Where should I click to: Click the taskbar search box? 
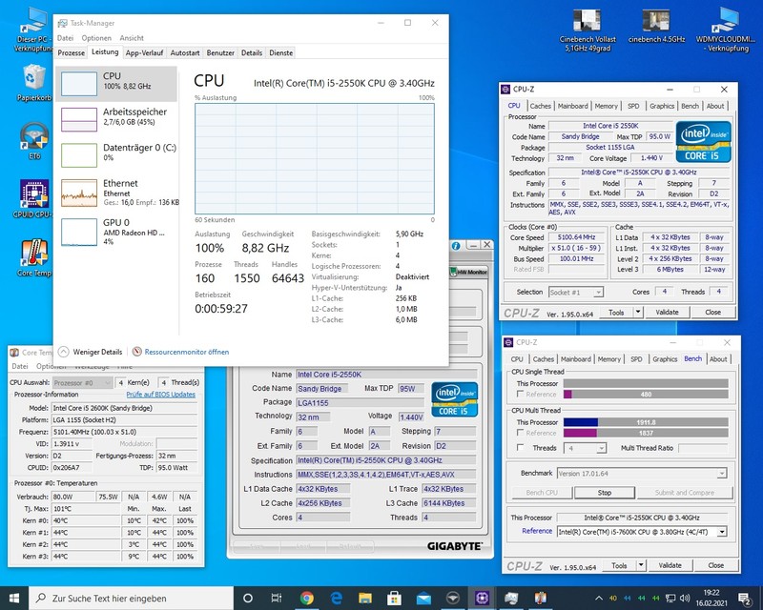click(132, 598)
